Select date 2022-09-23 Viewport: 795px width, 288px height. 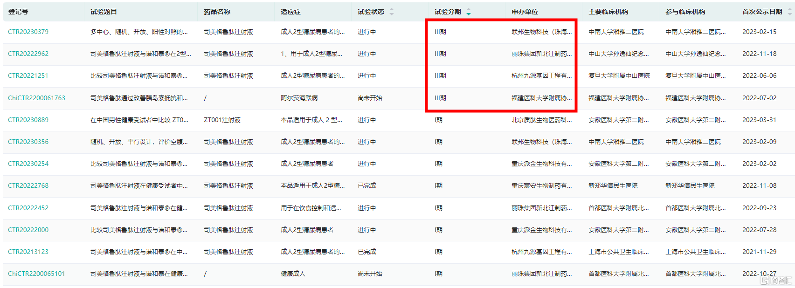coord(759,208)
